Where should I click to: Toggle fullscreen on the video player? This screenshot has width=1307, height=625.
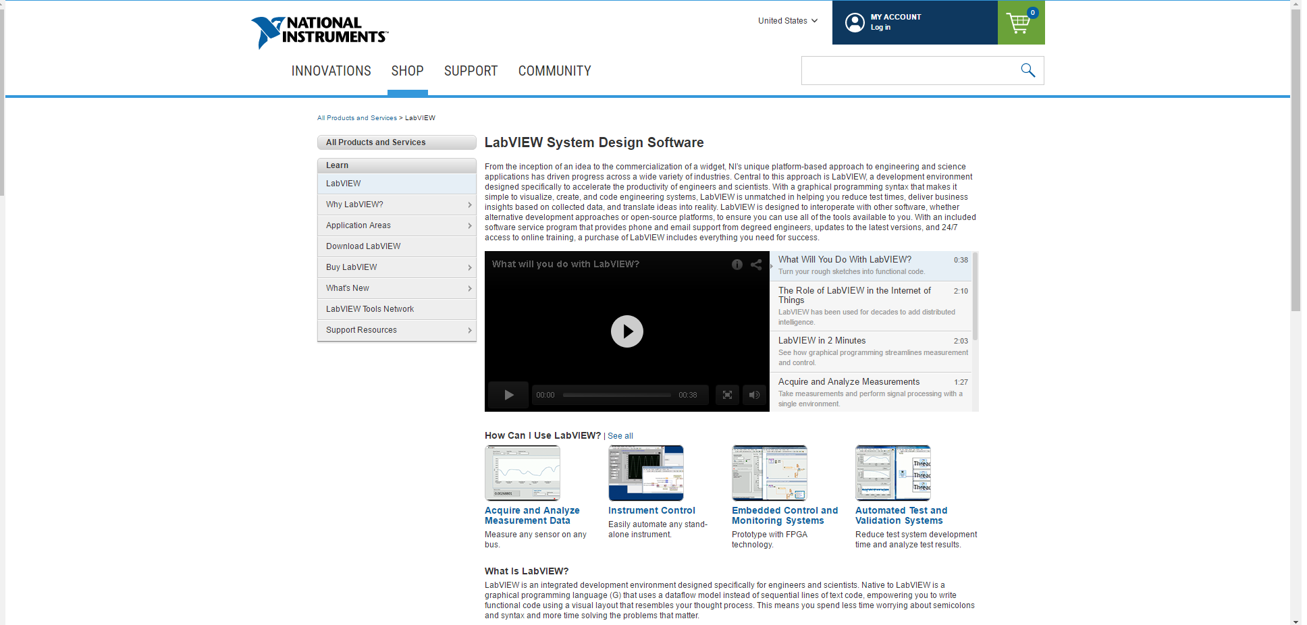727,395
